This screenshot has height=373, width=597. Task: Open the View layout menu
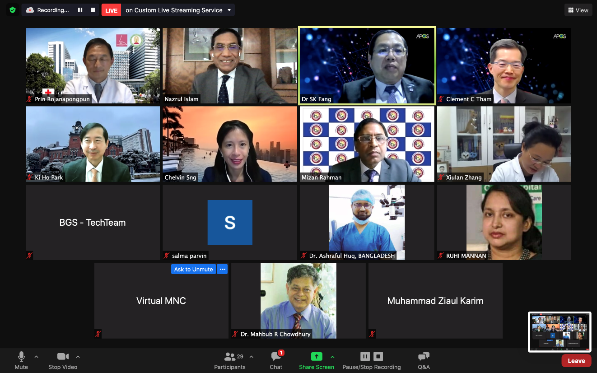[578, 10]
